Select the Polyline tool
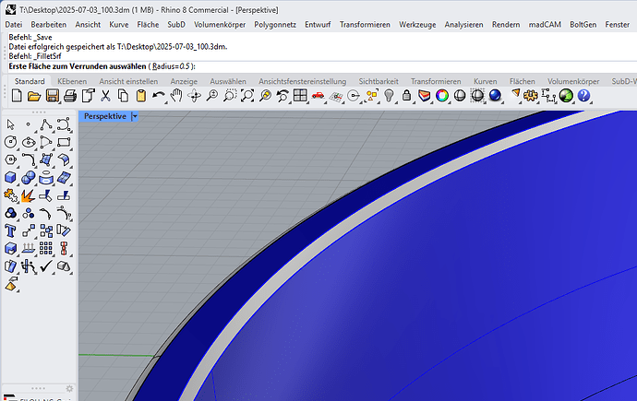 (x=46, y=124)
